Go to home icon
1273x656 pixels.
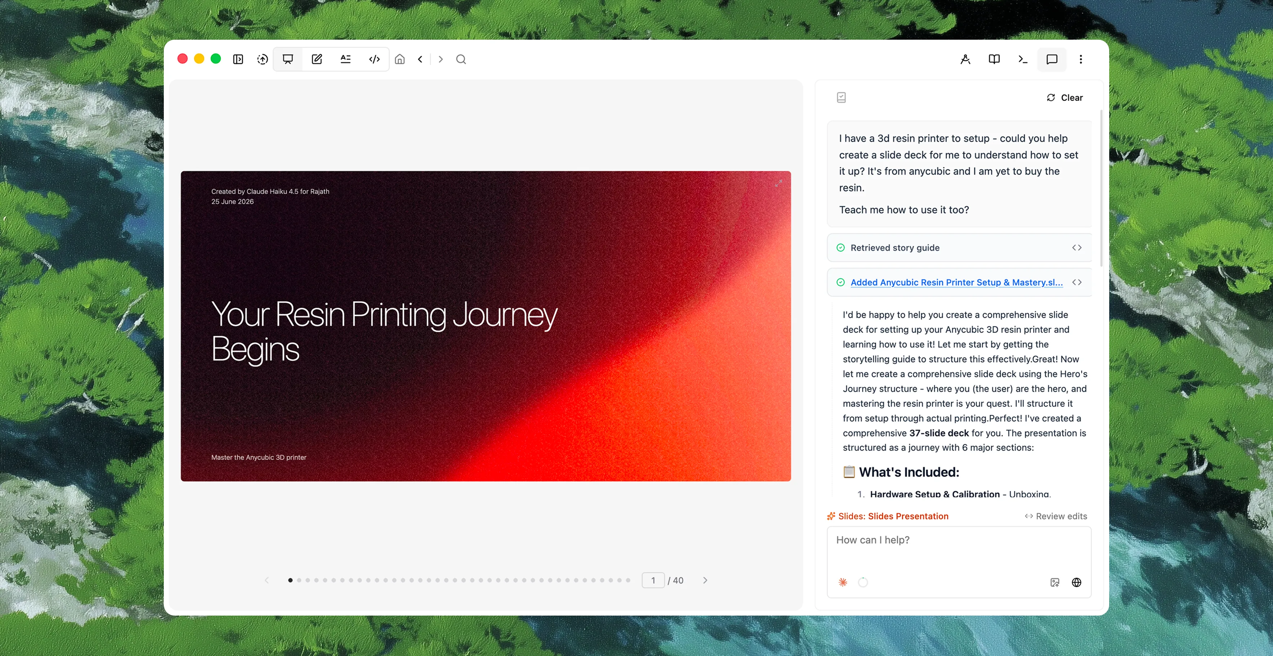pos(400,59)
